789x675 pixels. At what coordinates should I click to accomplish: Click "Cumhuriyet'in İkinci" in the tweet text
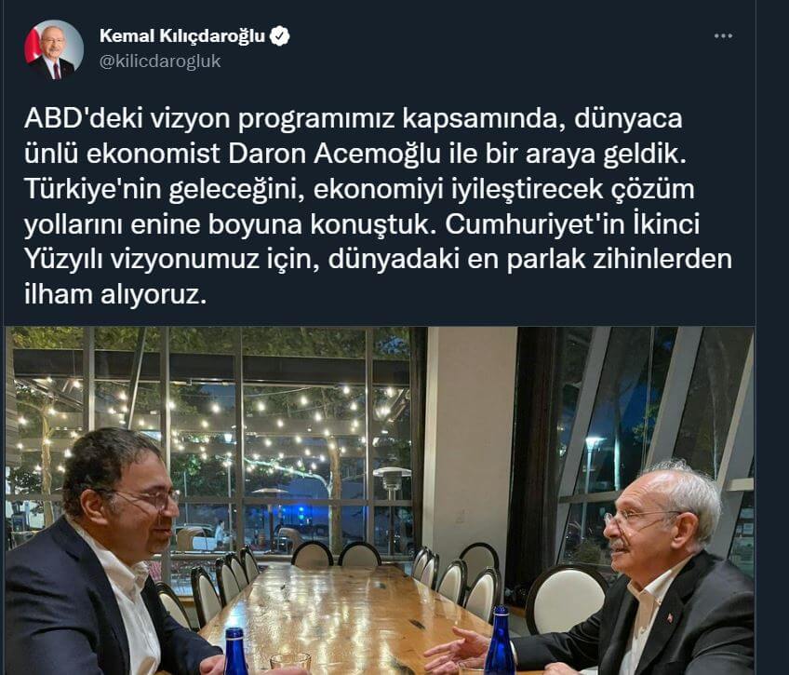pos(572,224)
